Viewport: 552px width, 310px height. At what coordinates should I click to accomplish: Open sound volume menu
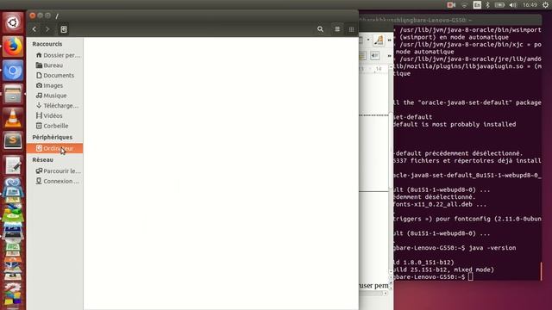pos(513,5)
